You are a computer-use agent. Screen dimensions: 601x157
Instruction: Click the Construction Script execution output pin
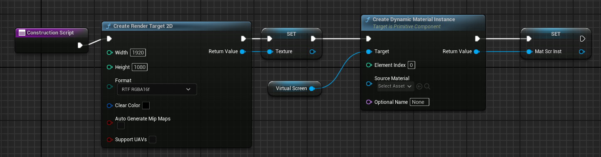pyautogui.click(x=81, y=45)
